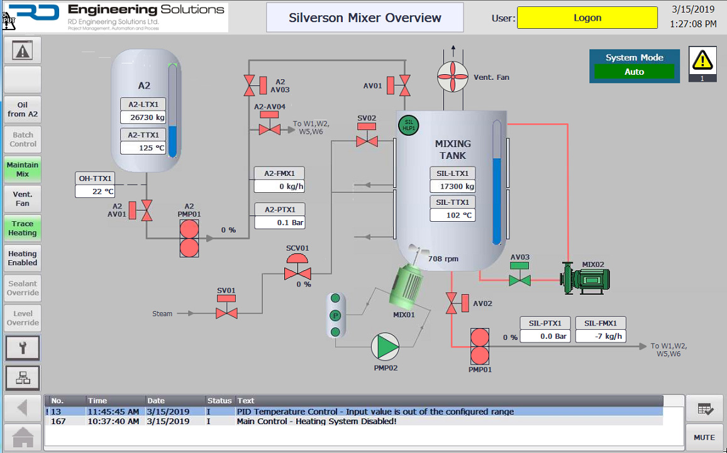Open the Vent. Fan sidebar menu item

coord(23,199)
